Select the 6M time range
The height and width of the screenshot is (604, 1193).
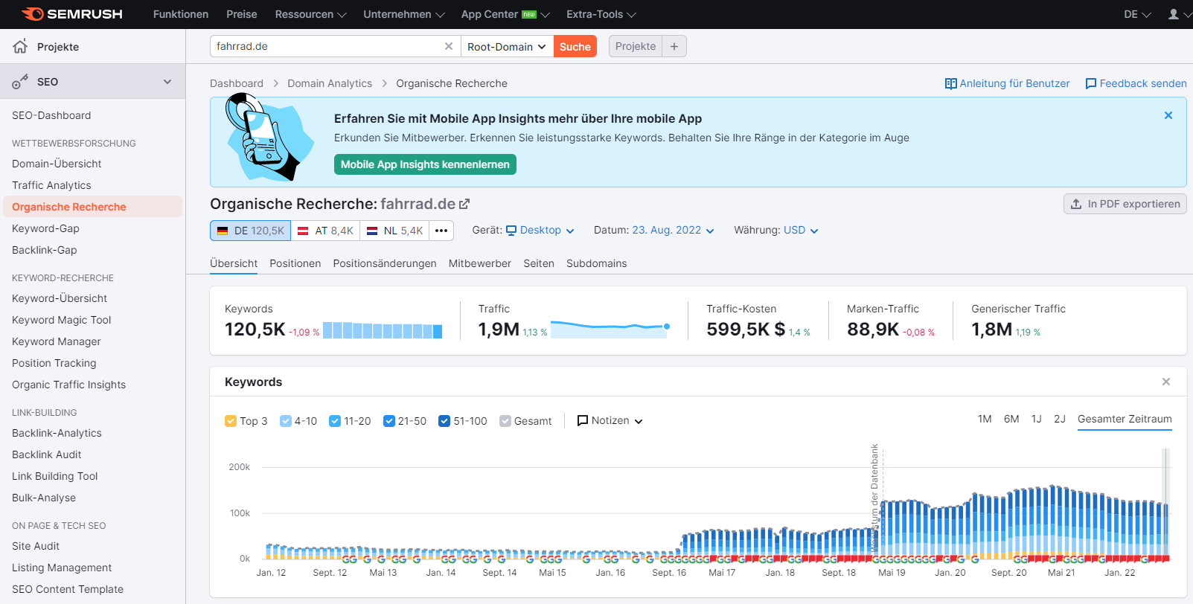(1011, 419)
